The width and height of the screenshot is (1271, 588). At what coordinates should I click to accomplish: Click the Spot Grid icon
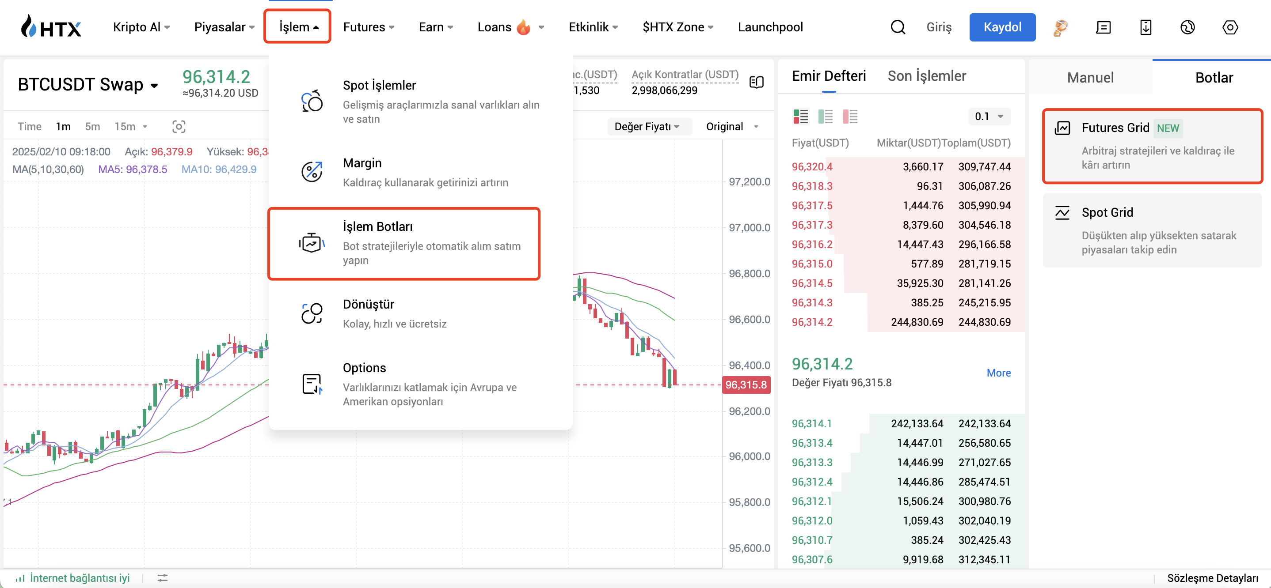tap(1062, 213)
